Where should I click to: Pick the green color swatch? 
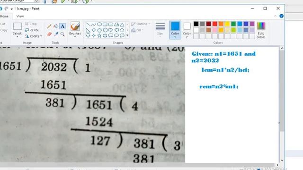coord(233,24)
